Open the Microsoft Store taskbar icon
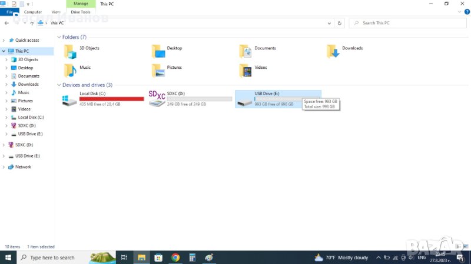Image resolution: width=471 pixels, height=264 pixels. 158,258
